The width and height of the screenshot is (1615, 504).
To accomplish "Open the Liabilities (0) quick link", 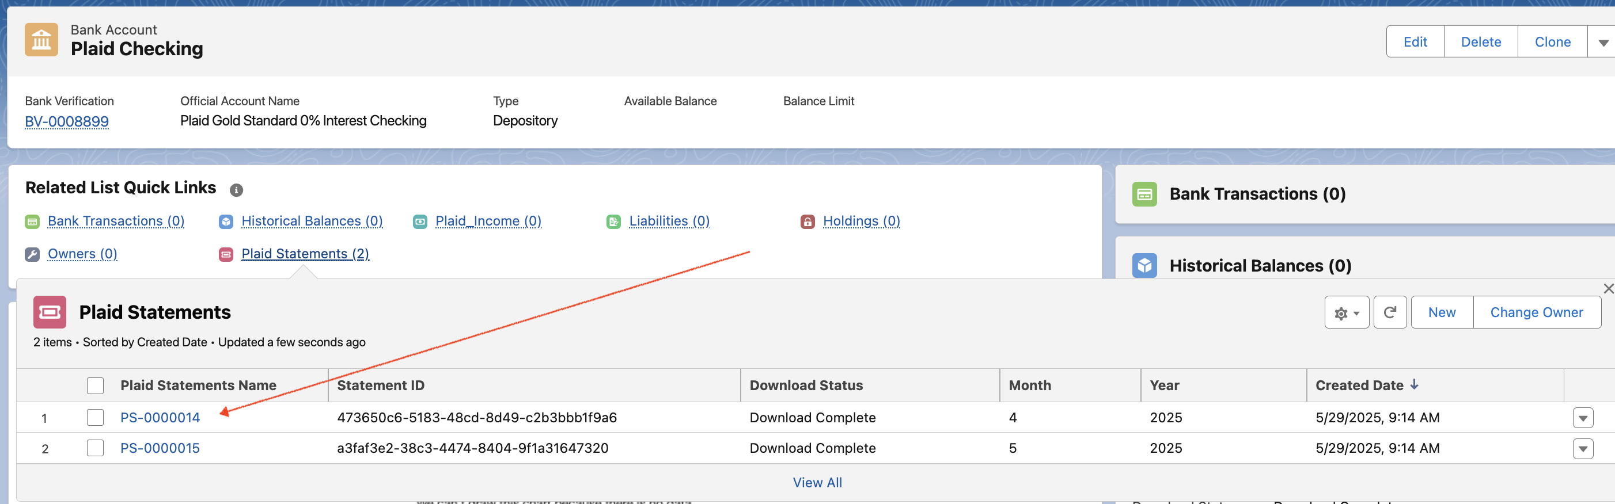I will (x=670, y=221).
